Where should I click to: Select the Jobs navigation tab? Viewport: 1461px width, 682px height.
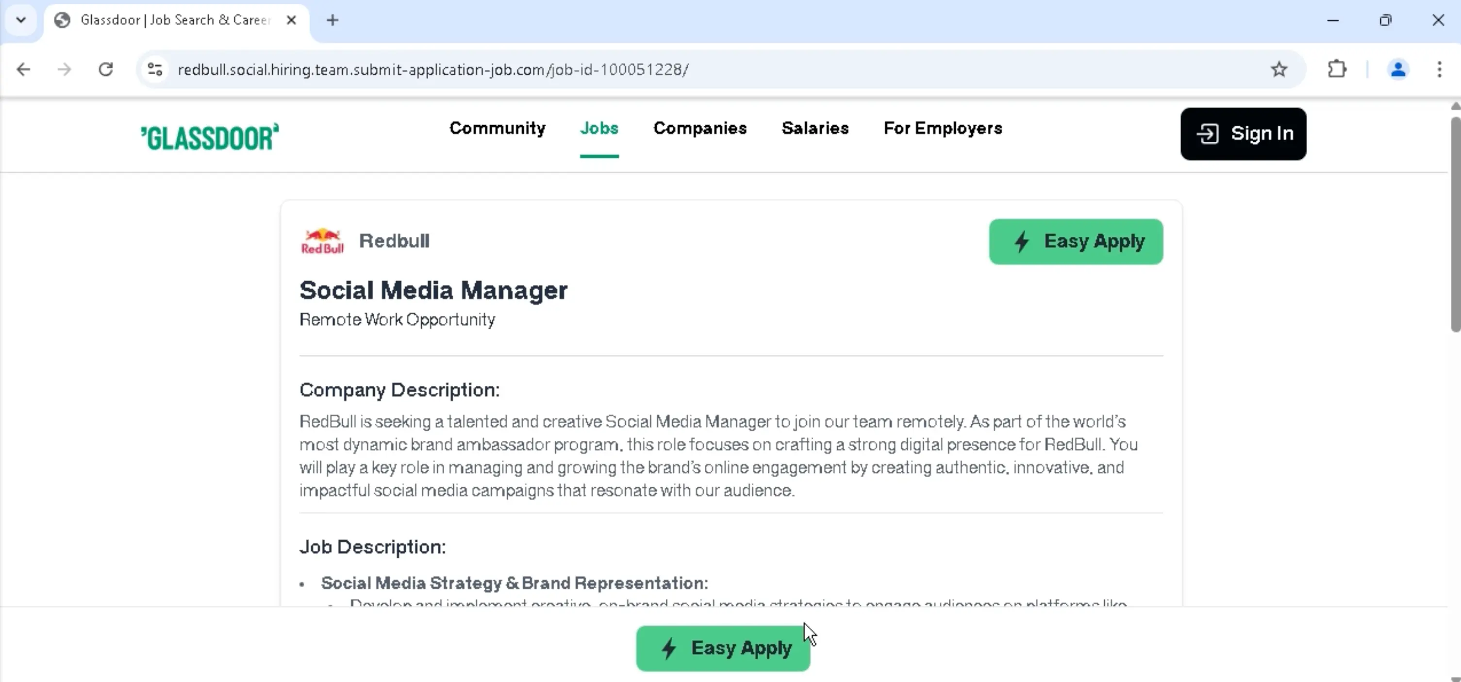(x=599, y=128)
